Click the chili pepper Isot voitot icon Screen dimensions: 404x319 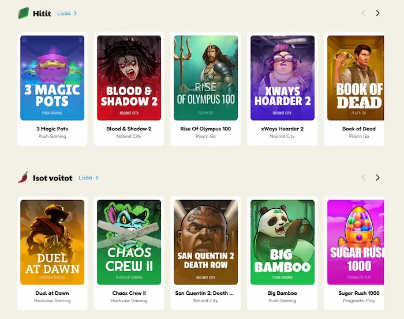24,178
